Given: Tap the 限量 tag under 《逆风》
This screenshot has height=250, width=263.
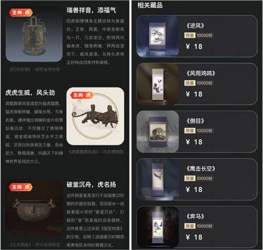Looking at the screenshot, I should click(x=190, y=35).
